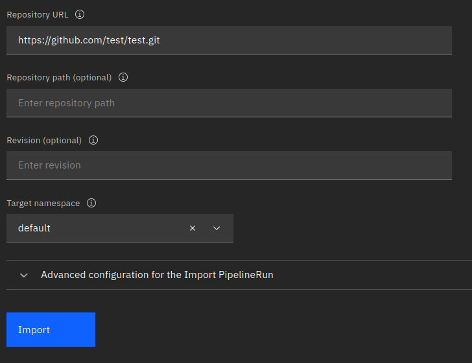Click the 'Repository URL' label text
Viewport: 472px width, 363px height.
pos(38,14)
